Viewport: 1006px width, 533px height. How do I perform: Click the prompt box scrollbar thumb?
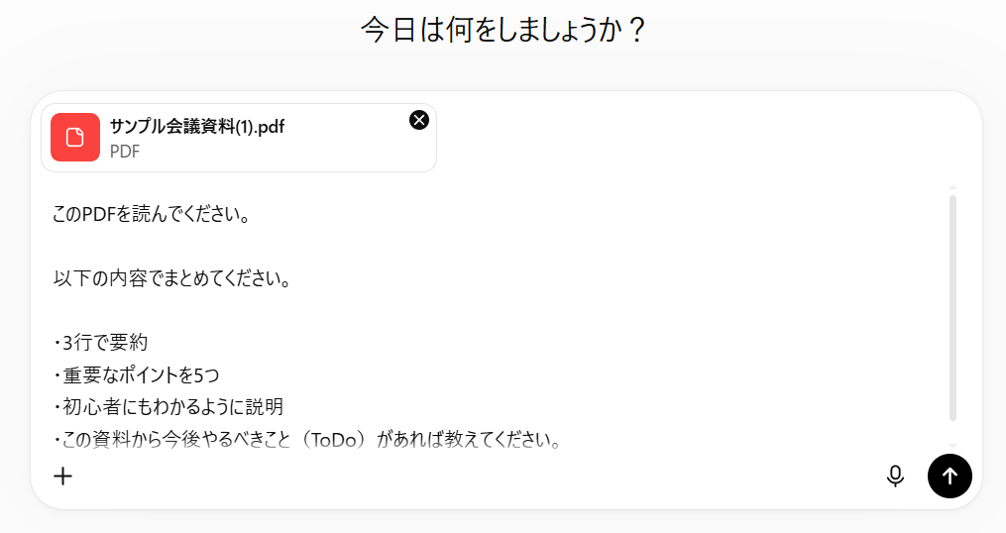pos(952,308)
